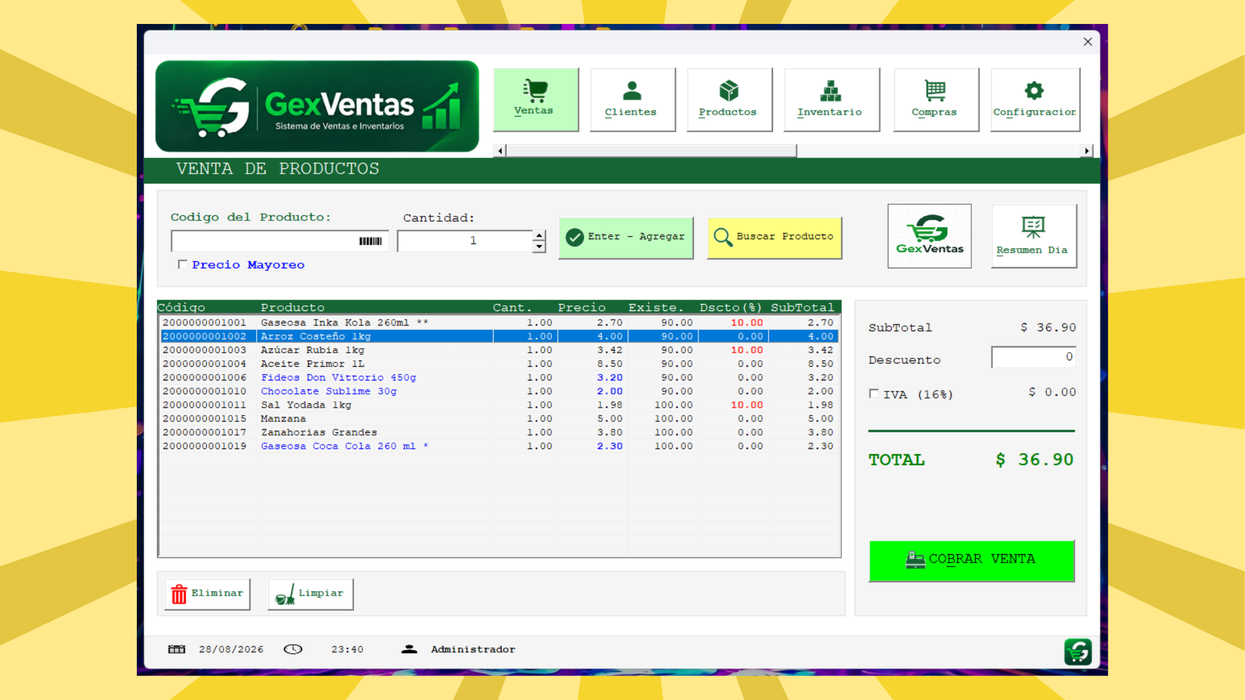Image resolution: width=1245 pixels, height=700 pixels.
Task: Click the user icon beside Administrador
Action: pos(409,649)
